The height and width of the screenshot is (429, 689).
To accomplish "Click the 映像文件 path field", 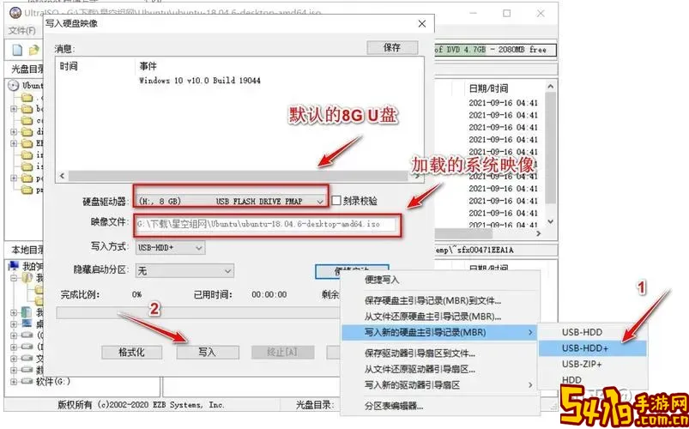I will 268,224.
